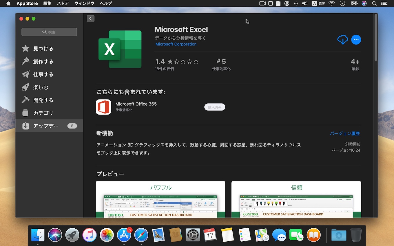
Task: Open Spotlight search in menu bar
Action: (374, 3)
